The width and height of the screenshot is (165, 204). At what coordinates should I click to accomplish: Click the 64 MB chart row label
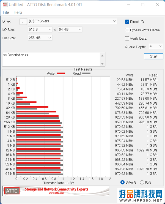[x=10, y=174]
